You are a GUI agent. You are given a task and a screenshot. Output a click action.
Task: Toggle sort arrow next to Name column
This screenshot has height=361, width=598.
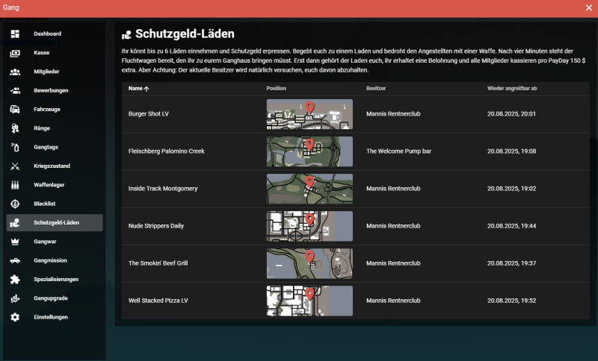[x=147, y=89]
